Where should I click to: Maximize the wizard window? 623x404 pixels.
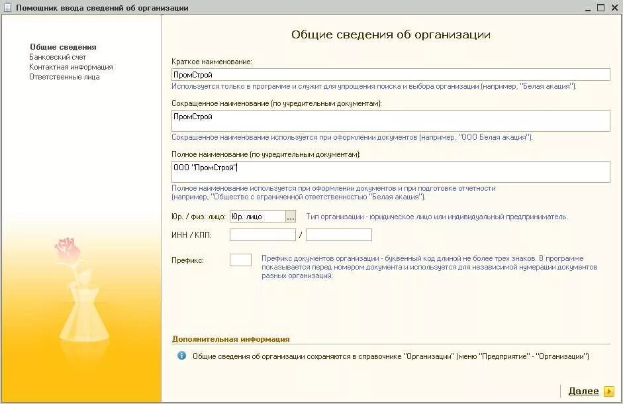click(x=600, y=7)
